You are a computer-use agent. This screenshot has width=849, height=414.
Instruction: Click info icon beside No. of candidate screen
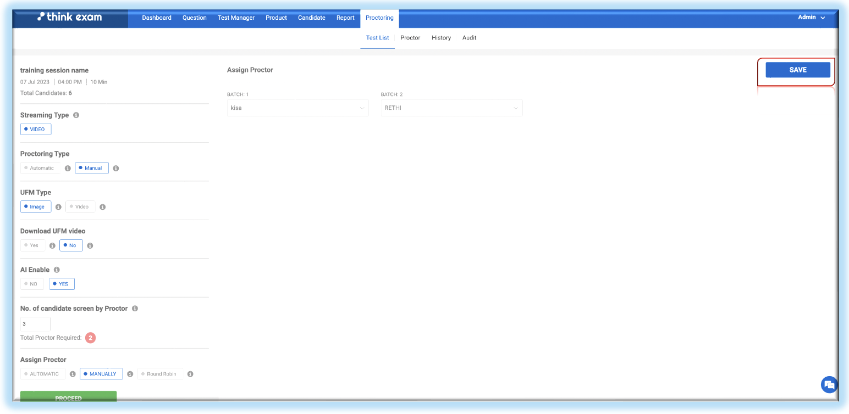tap(135, 309)
